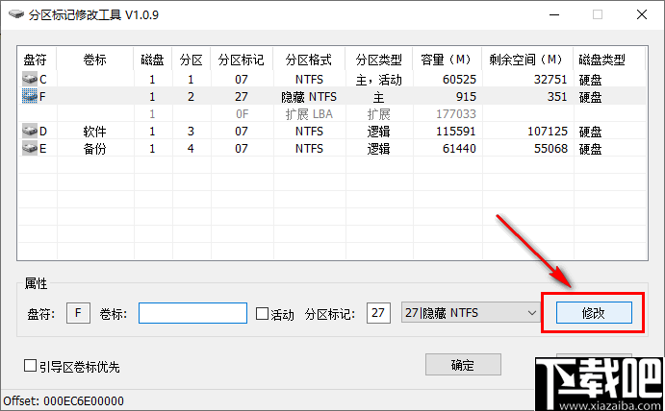Click the free space value 107125

click(x=547, y=132)
